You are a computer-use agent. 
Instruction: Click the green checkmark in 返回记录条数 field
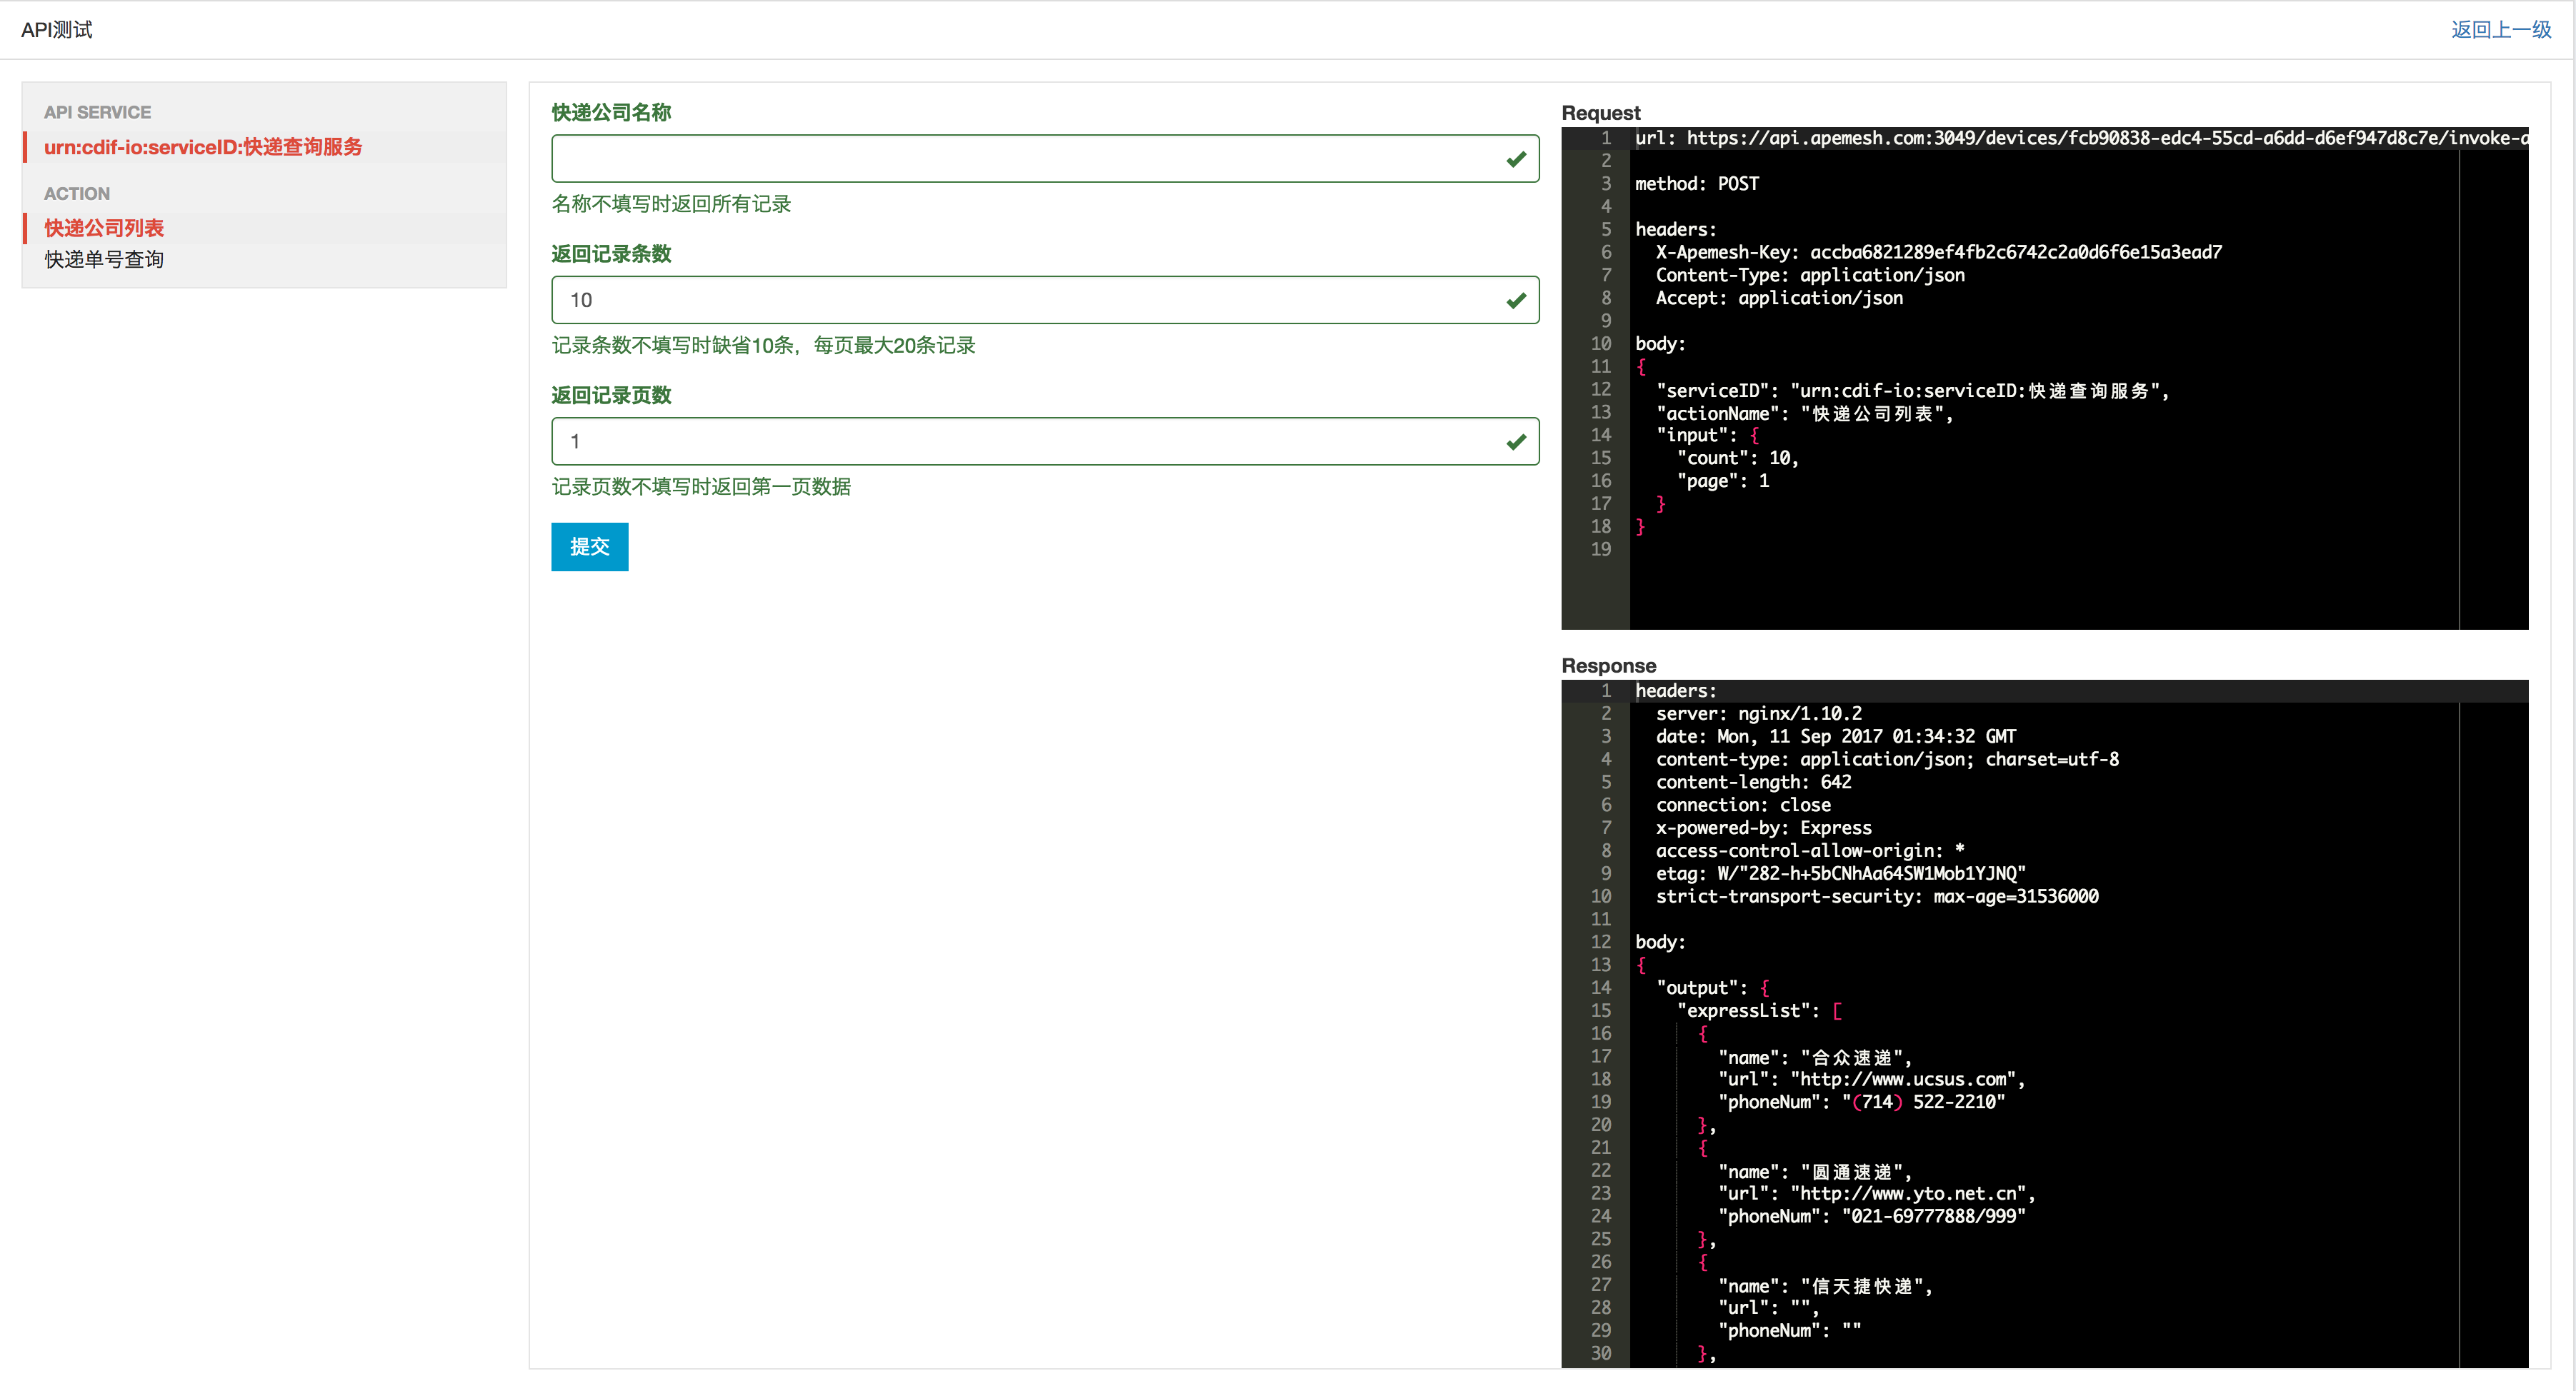(1516, 300)
